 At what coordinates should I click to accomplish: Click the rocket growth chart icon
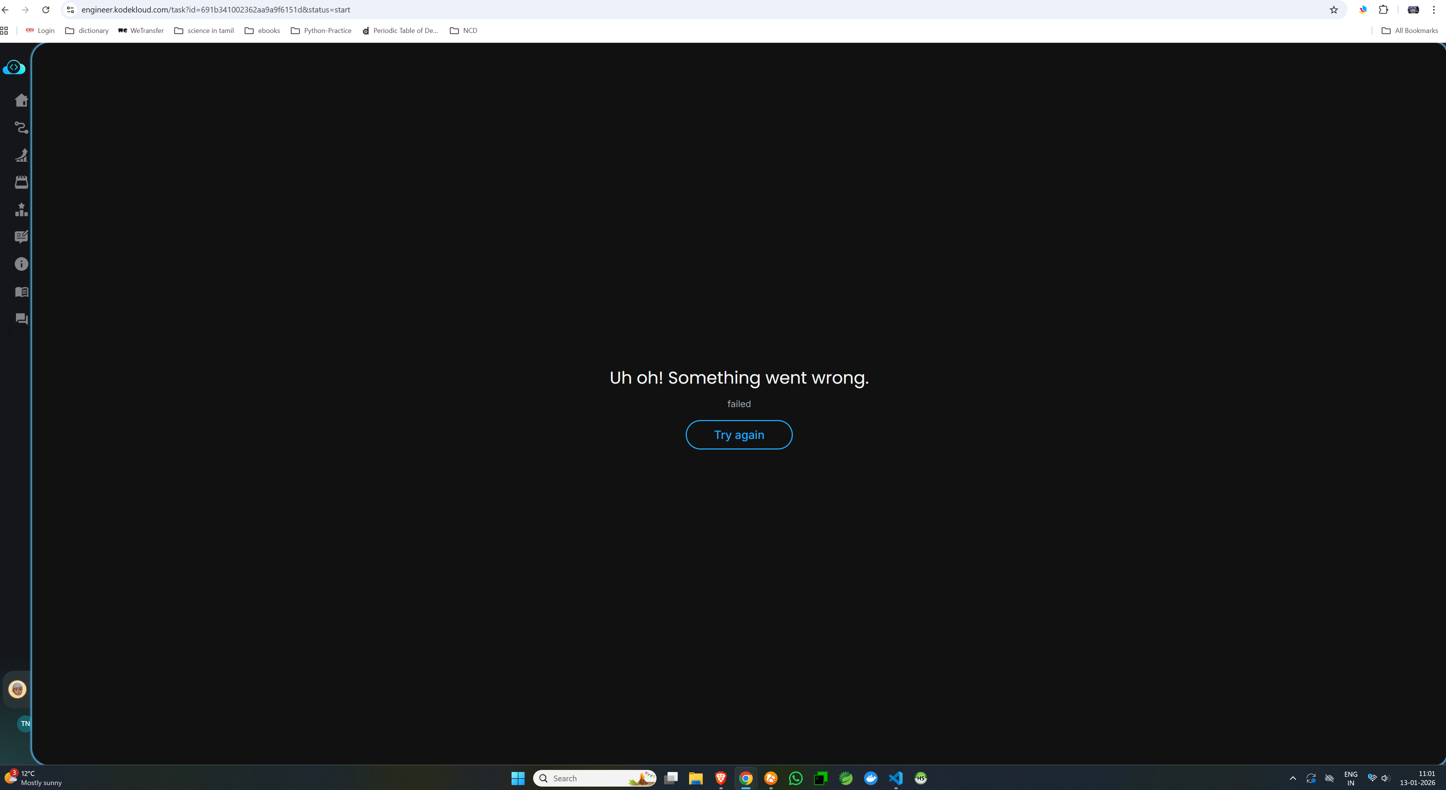coord(21,155)
